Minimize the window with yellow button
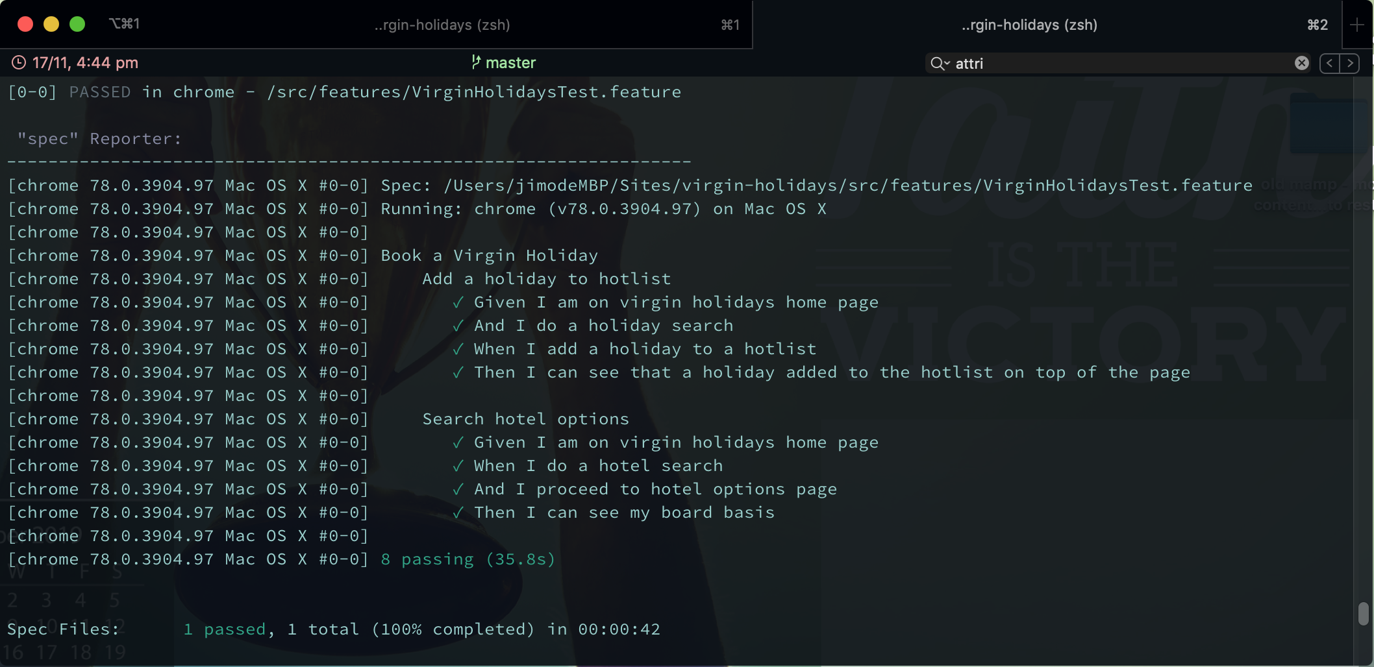The height and width of the screenshot is (667, 1374). click(51, 24)
